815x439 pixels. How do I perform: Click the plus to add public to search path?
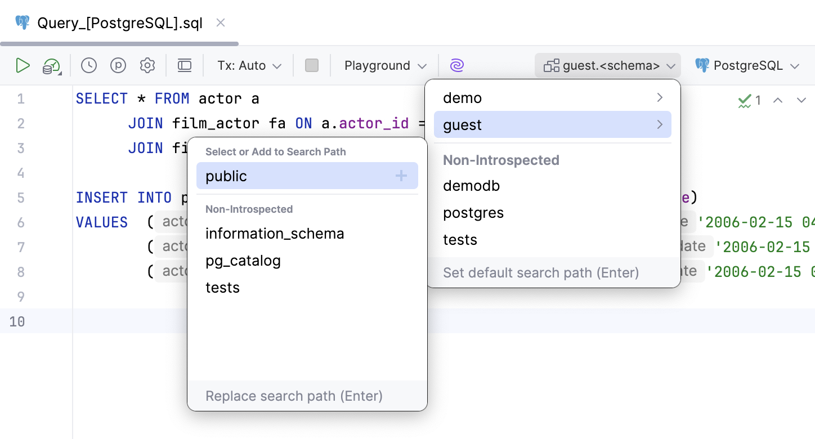point(401,176)
